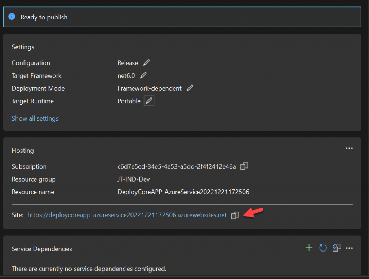Viewport: 369px width, 279px height.
Task: Edit the Framework-dependent deployment mode
Action: point(190,88)
